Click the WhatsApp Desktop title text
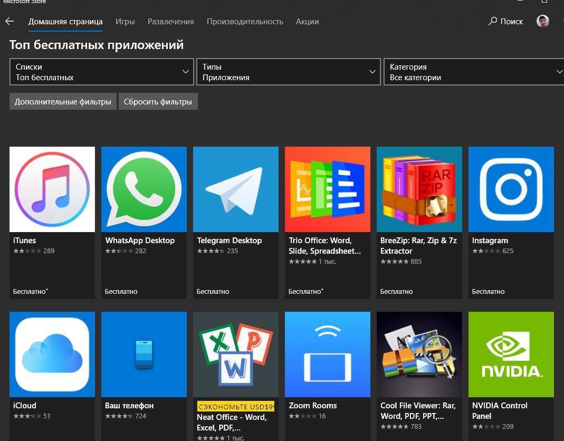Viewport: 564px width, 441px height. pos(140,241)
